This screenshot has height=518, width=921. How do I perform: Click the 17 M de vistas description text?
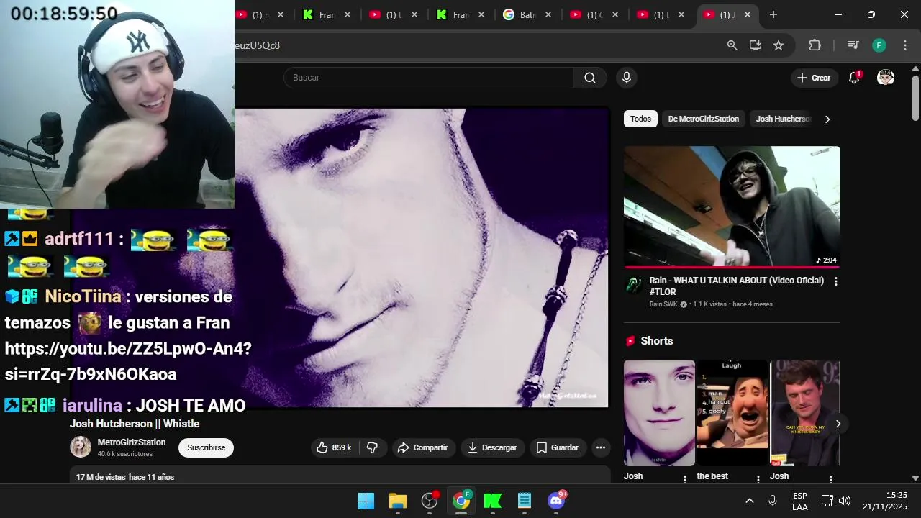pyautogui.click(x=125, y=477)
